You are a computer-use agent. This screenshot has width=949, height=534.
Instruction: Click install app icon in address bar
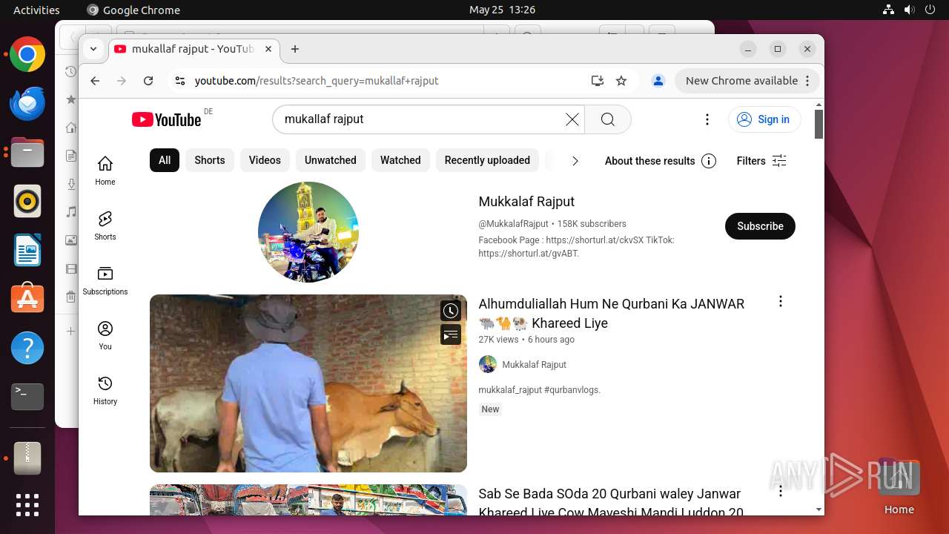tap(597, 81)
